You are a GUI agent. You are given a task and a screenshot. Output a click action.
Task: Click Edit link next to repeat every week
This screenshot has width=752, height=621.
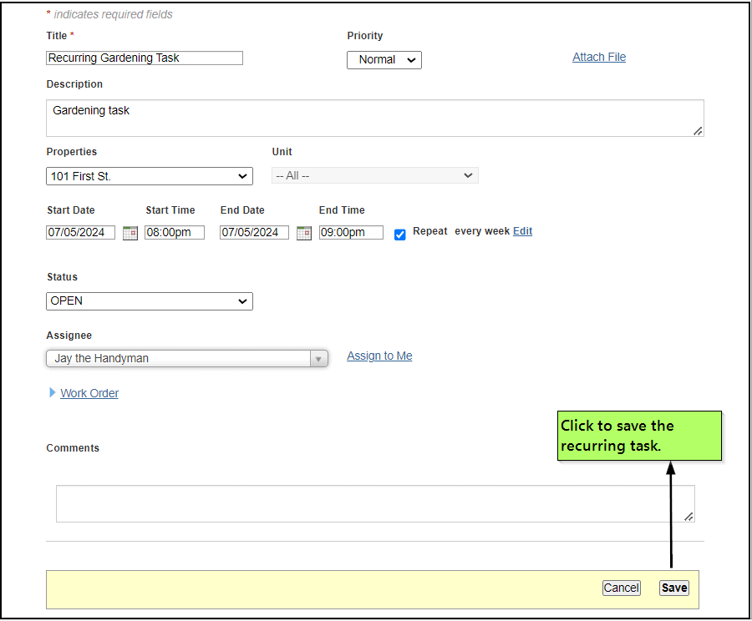pos(522,231)
